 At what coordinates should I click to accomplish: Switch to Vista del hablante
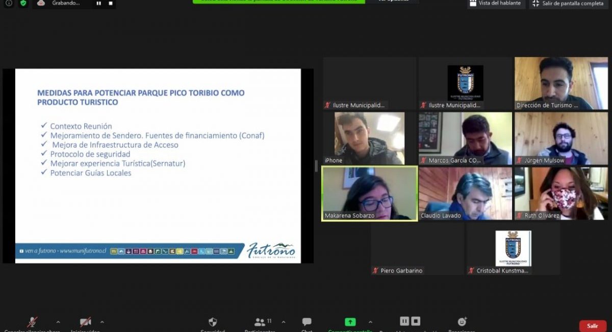point(496,3)
